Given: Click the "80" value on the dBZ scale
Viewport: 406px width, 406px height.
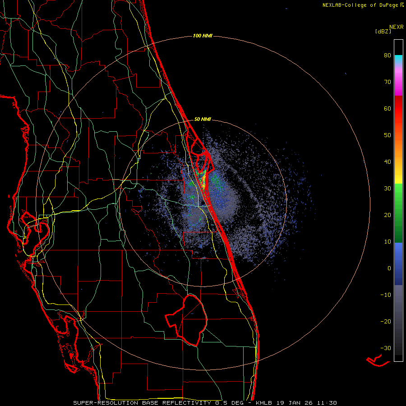Looking at the screenshot, I should [388, 55].
